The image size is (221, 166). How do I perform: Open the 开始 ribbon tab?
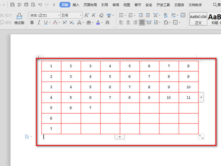pos(65,5)
